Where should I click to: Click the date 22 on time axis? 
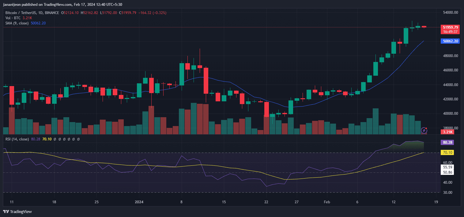coord(266,202)
